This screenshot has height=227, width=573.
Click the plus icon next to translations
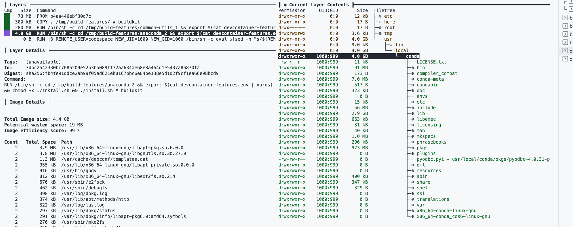pyautogui.click(x=413, y=199)
